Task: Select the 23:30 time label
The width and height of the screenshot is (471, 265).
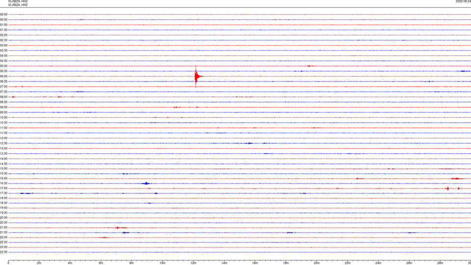Action: (3, 252)
